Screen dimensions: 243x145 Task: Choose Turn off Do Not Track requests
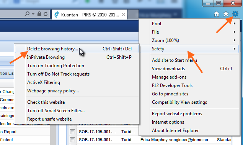pyautogui.click(x=77, y=74)
